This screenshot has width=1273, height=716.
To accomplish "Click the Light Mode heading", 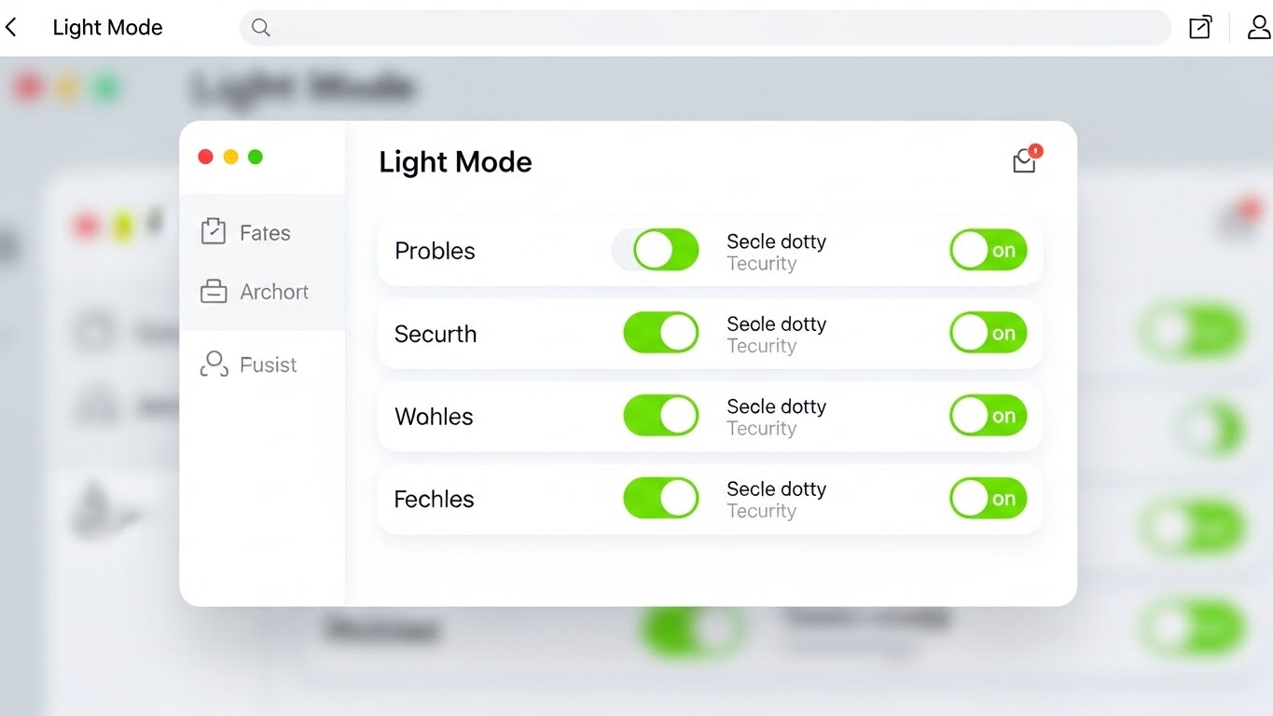I will click(454, 161).
